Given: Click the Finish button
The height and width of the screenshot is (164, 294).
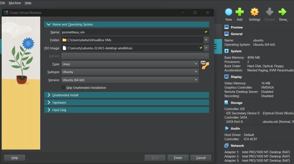Looking at the screenshot, I should click(178, 158).
